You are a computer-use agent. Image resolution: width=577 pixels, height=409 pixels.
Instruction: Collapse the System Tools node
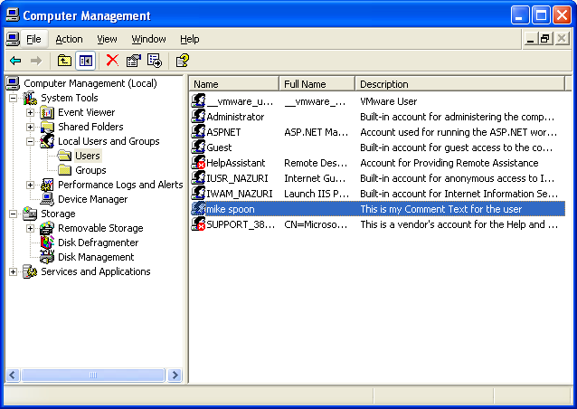[x=13, y=98]
